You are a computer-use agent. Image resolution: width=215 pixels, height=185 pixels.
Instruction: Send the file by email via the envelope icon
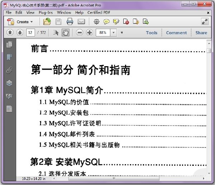81,21
